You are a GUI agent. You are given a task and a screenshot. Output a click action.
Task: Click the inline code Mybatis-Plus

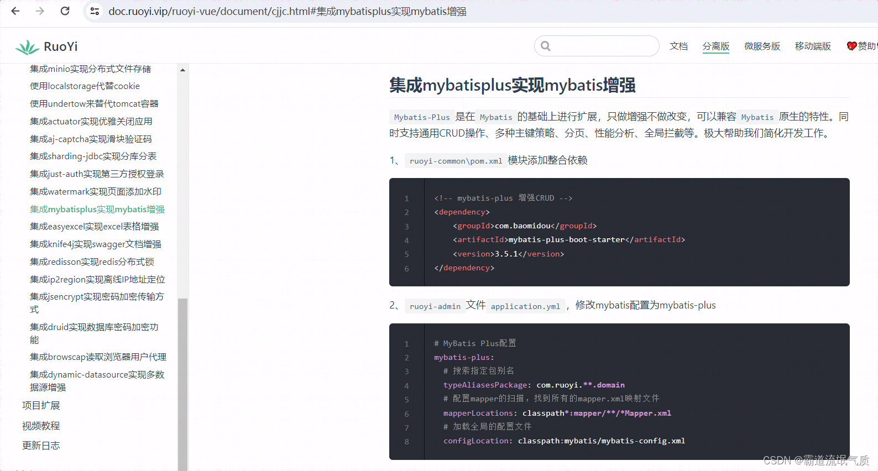(x=422, y=117)
